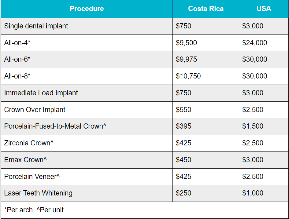Select the All-on-6 Costa Rica price $9,975
The height and width of the screenshot is (219, 289).
[x=186, y=60]
